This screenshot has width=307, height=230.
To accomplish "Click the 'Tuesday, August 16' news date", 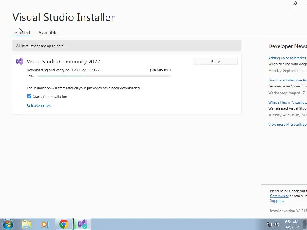I will [288, 115].
